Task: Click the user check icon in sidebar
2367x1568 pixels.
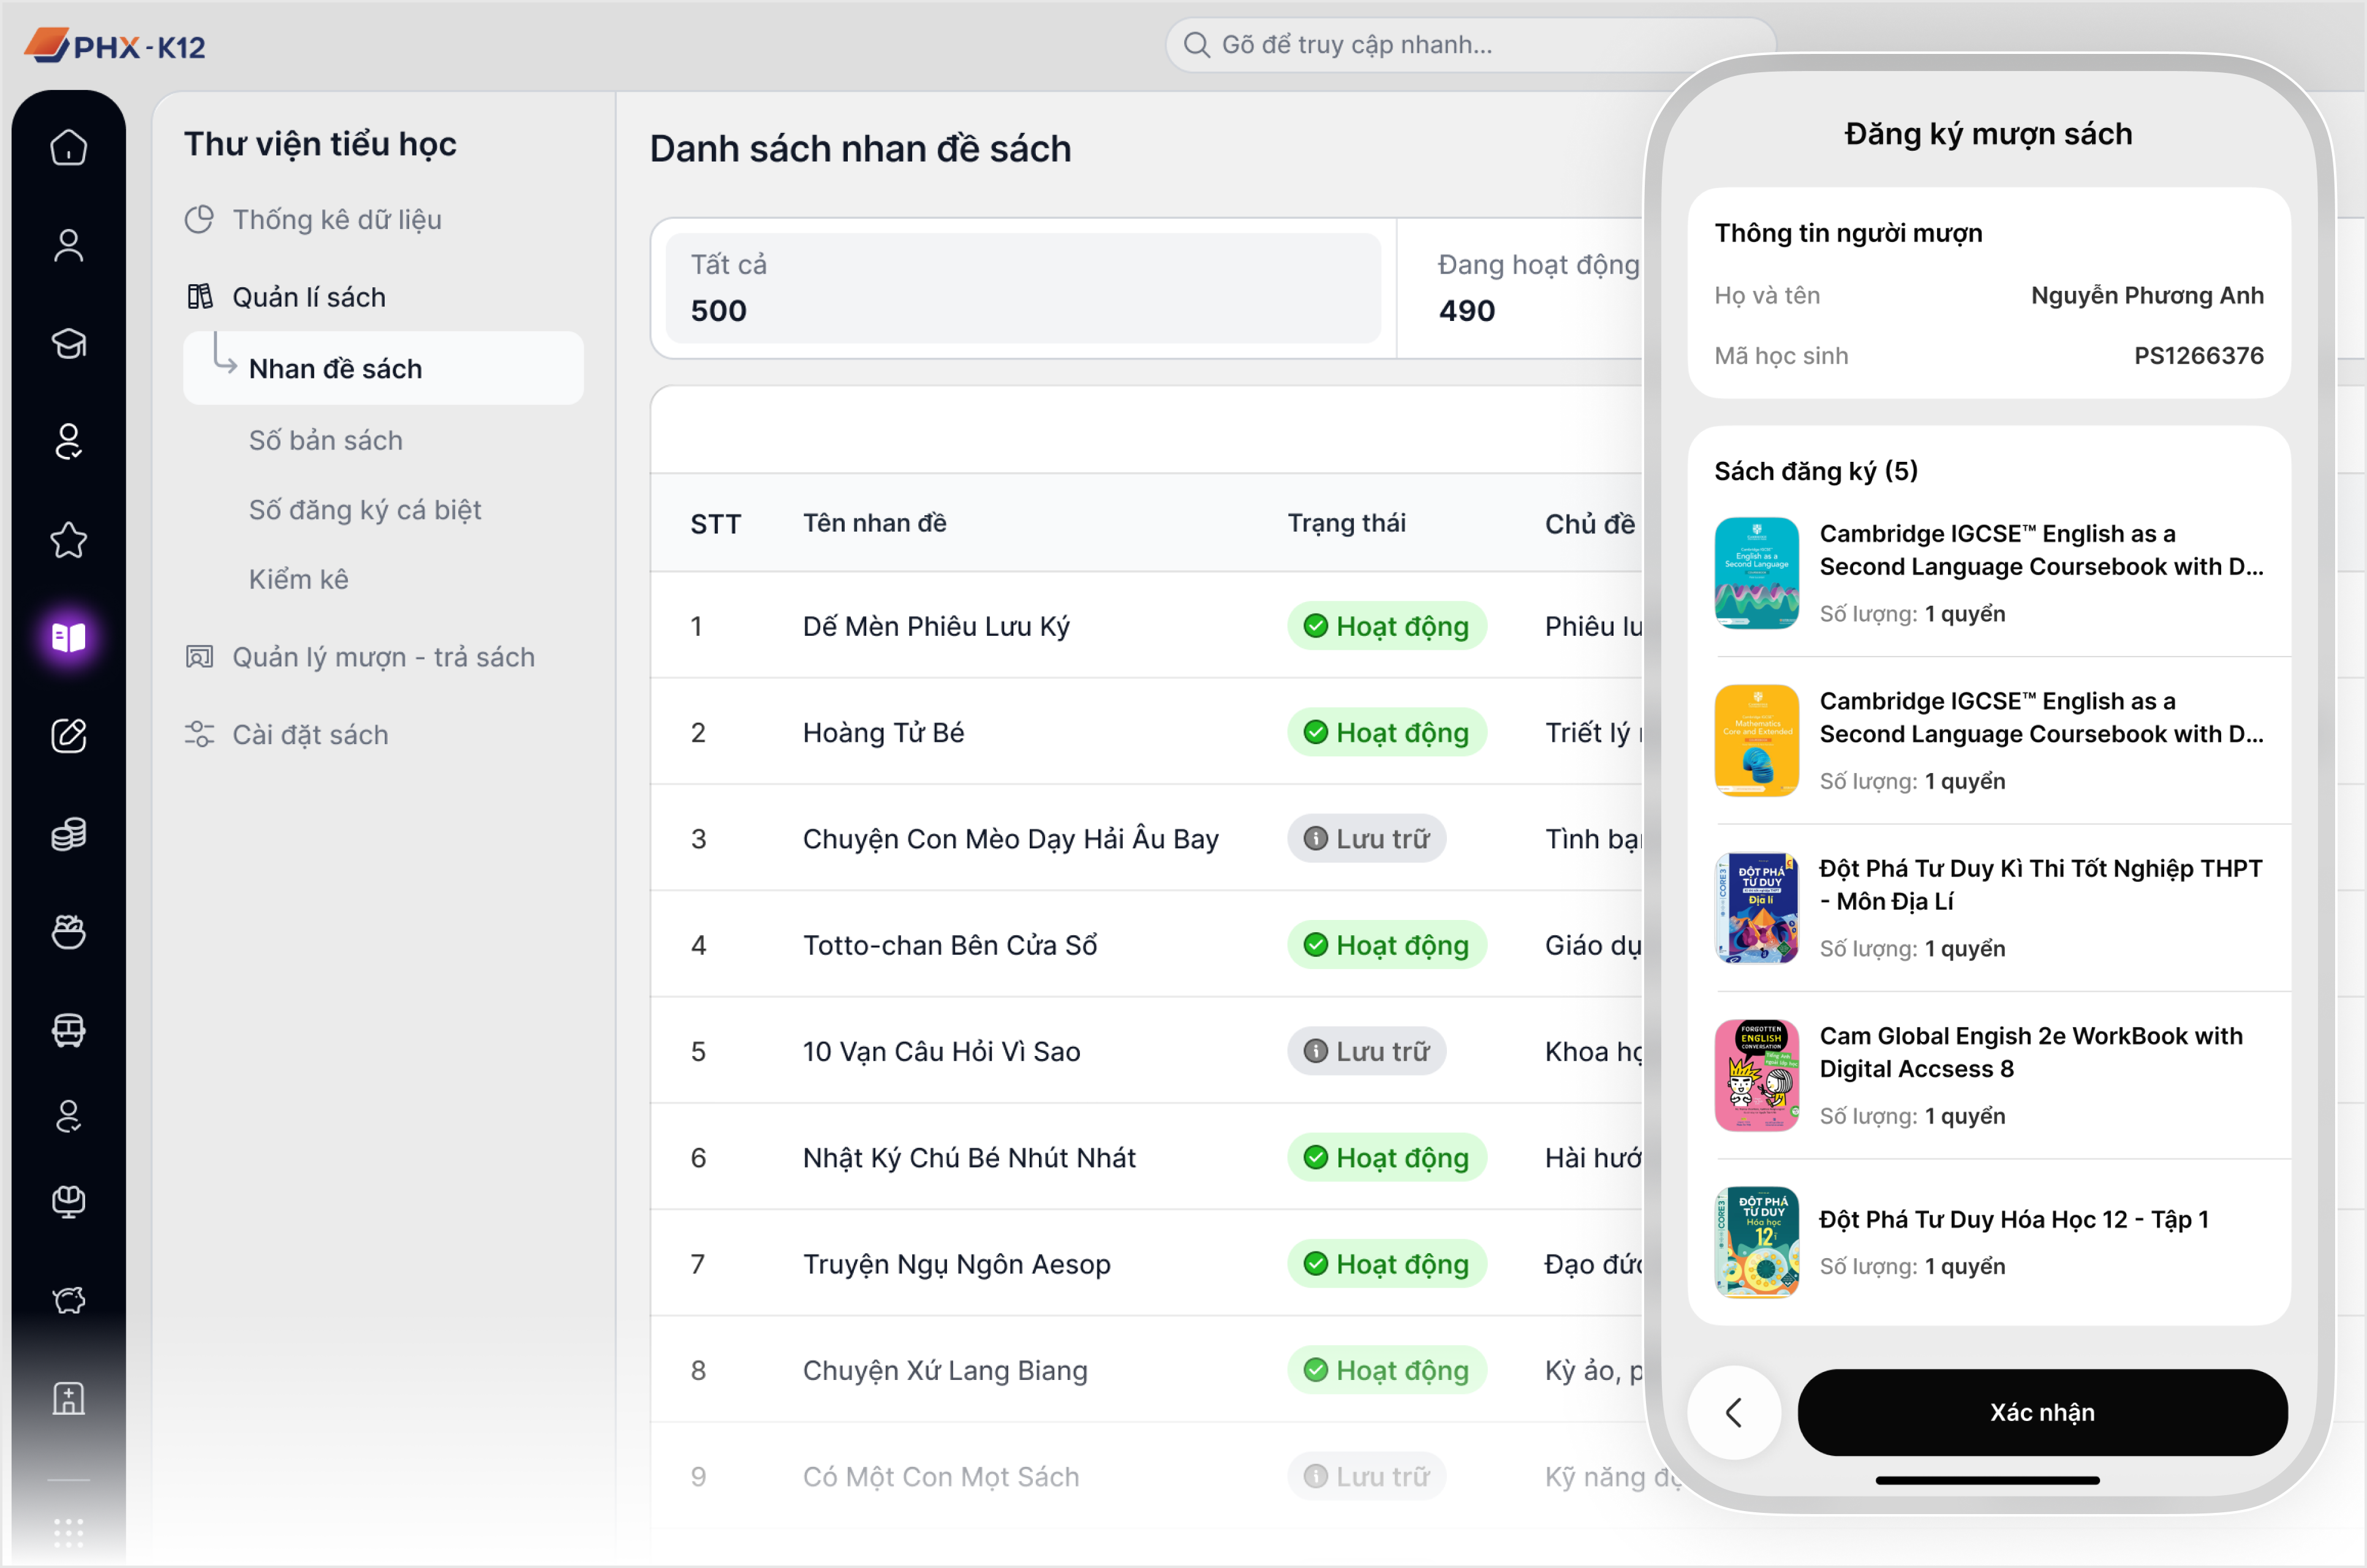Action: click(68, 441)
